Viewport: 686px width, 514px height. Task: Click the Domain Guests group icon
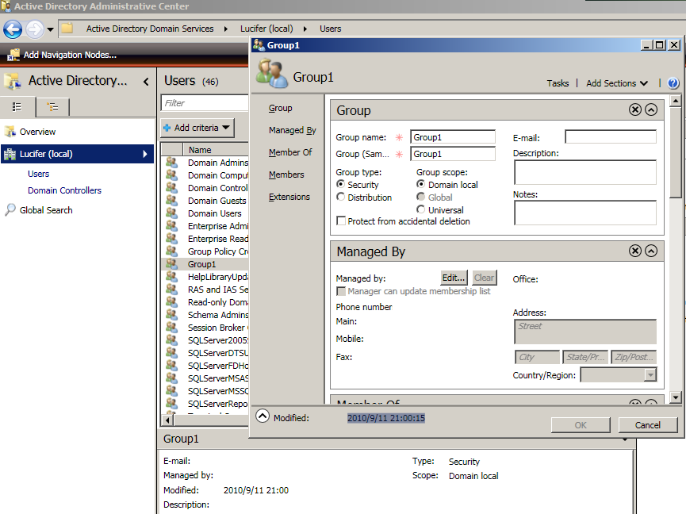tap(171, 201)
